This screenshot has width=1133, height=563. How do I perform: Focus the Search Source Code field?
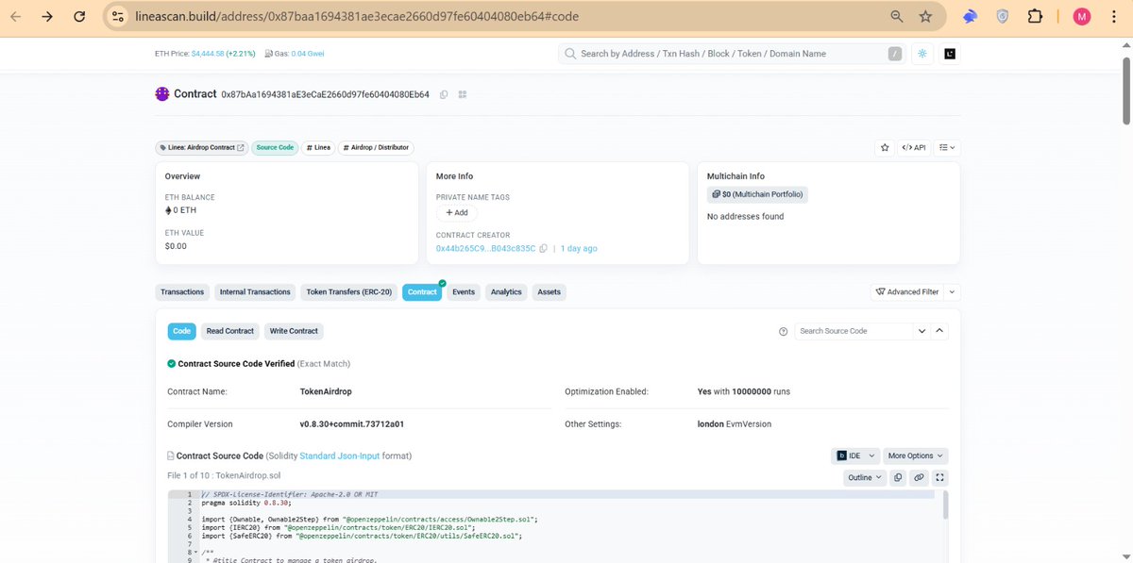click(x=854, y=332)
